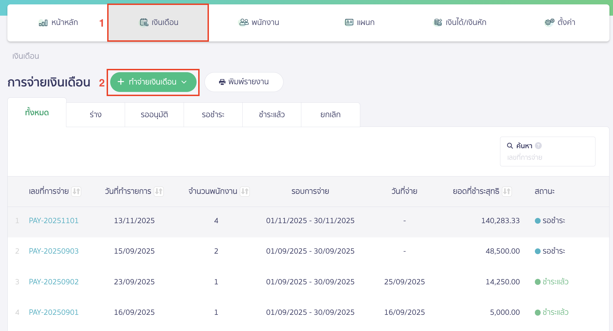Click the printer icon on report button
613x331 pixels.
[x=222, y=82]
